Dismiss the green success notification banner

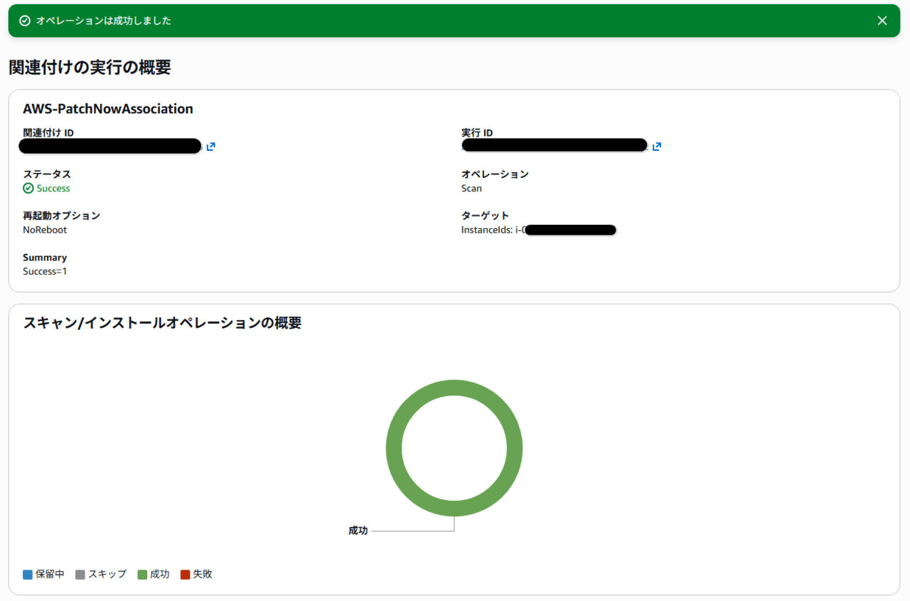pos(882,21)
